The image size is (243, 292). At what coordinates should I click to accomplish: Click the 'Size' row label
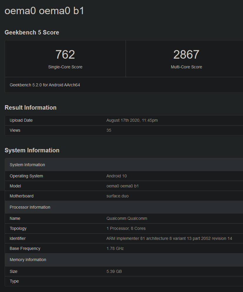pyautogui.click(x=14, y=271)
